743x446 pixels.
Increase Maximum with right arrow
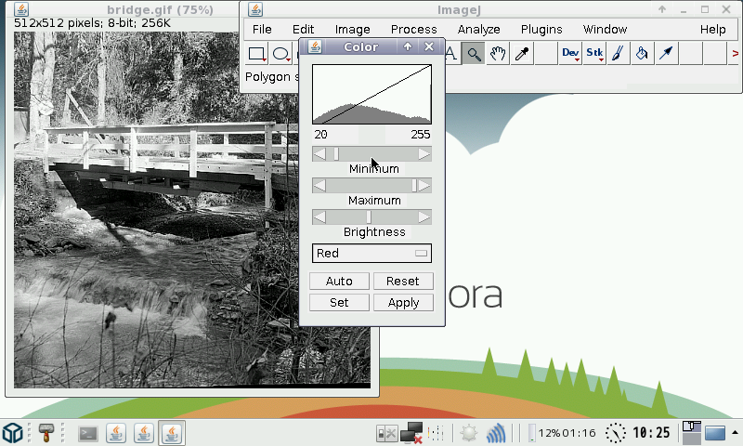[x=424, y=185]
